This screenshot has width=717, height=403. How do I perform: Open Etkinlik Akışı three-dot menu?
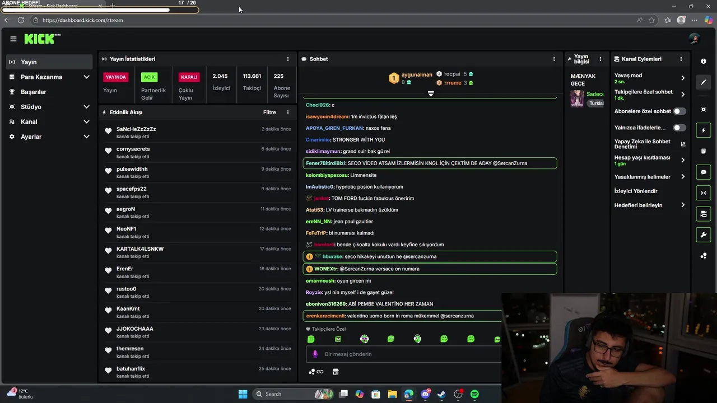pyautogui.click(x=288, y=113)
